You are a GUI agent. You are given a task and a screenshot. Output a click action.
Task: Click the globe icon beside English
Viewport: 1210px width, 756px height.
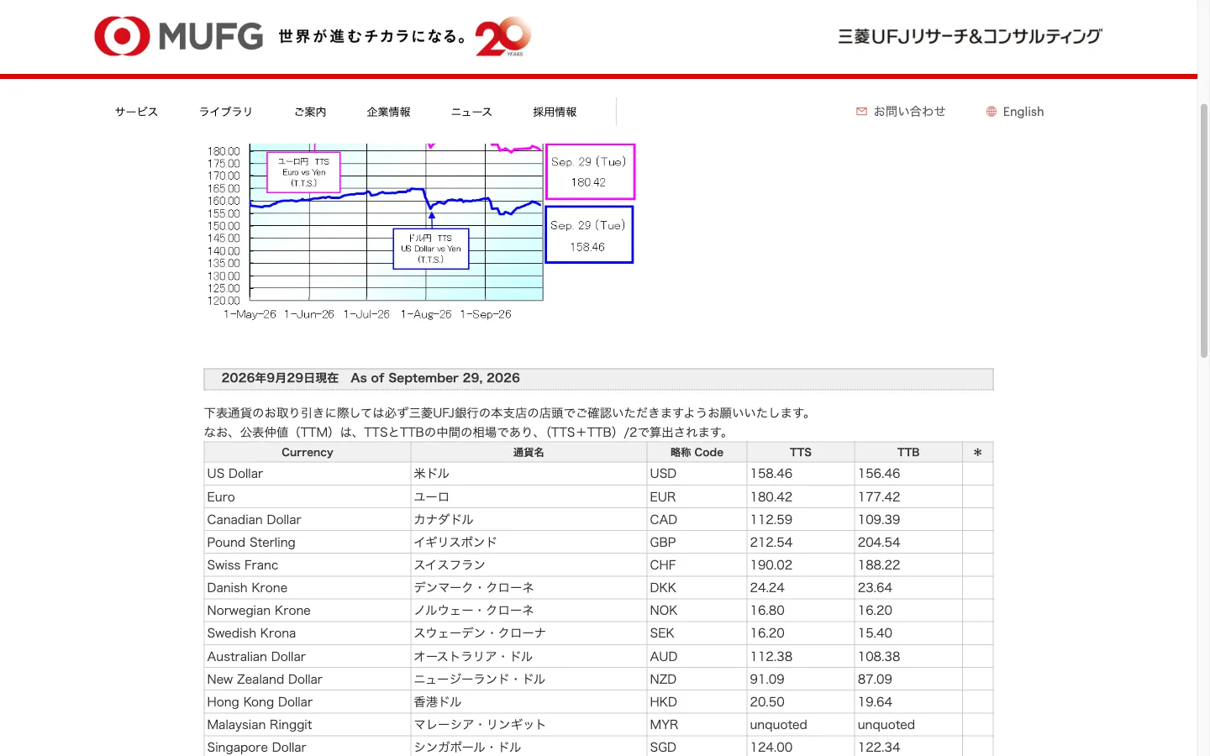(x=992, y=112)
